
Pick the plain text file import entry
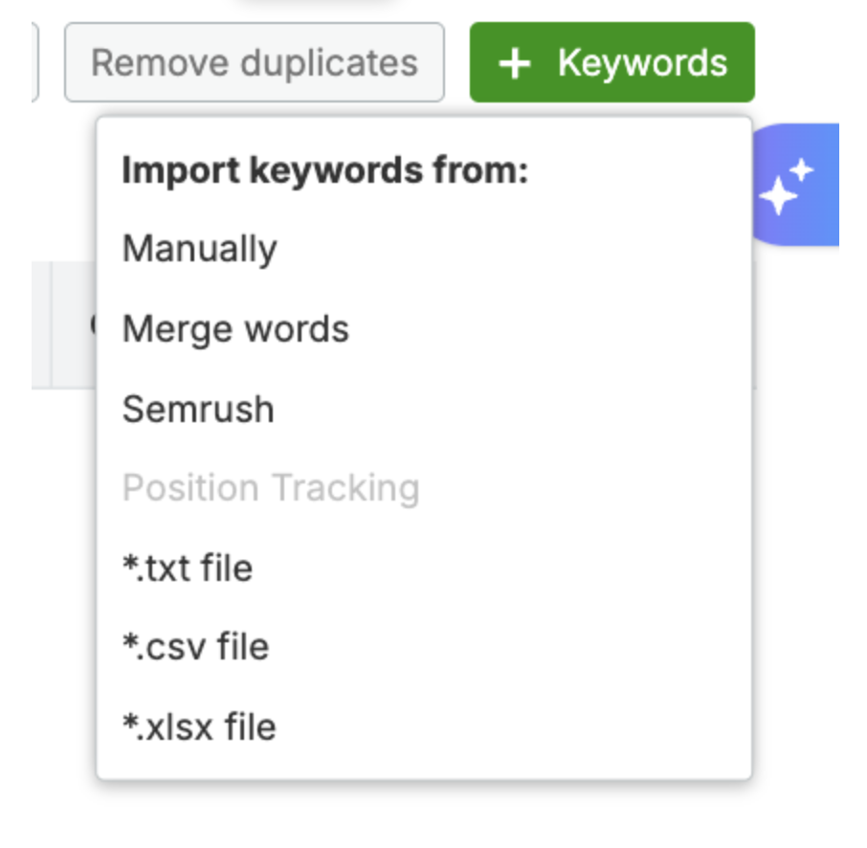188,568
